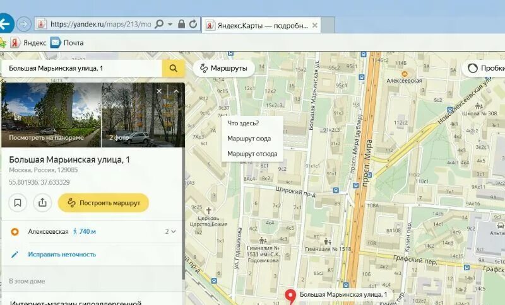Image resolution: width=505 pixels, height=305 pixels.
Task: Save place with bookmark icon
Action: tap(18, 203)
